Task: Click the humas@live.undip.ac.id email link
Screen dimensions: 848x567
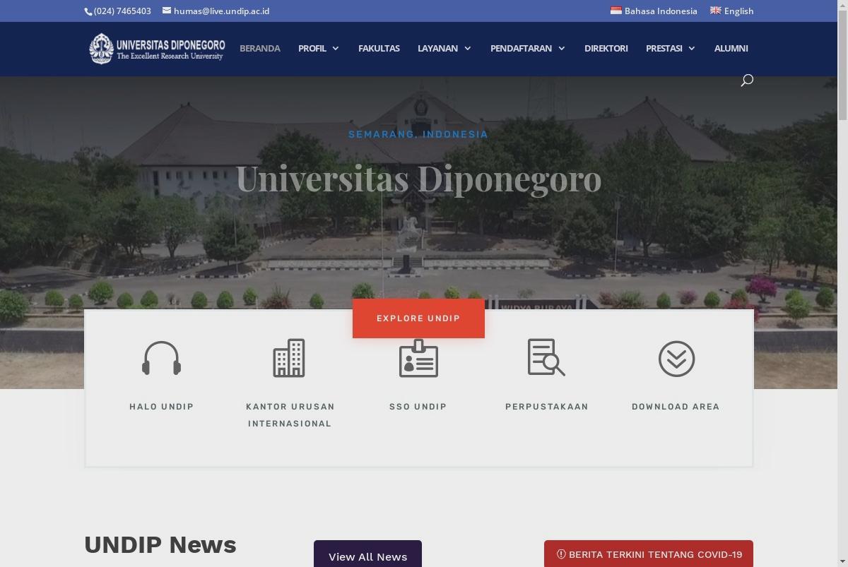Action: 221,11
